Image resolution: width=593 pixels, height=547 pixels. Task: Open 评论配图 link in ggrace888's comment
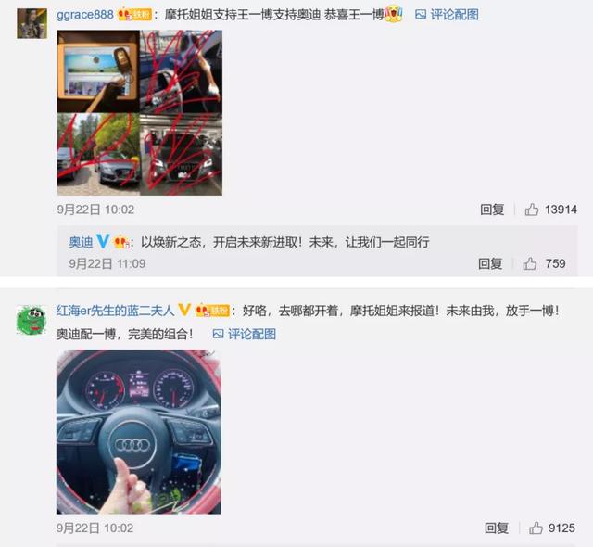pos(454,15)
